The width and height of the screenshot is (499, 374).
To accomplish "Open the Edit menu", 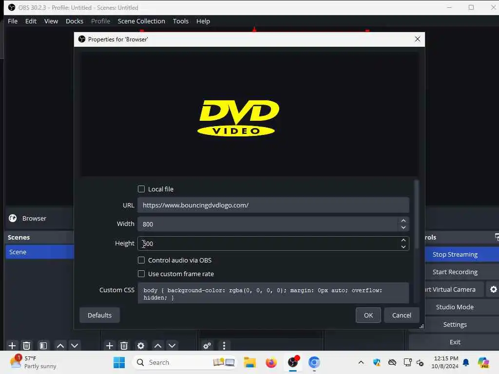I will 31,21.
